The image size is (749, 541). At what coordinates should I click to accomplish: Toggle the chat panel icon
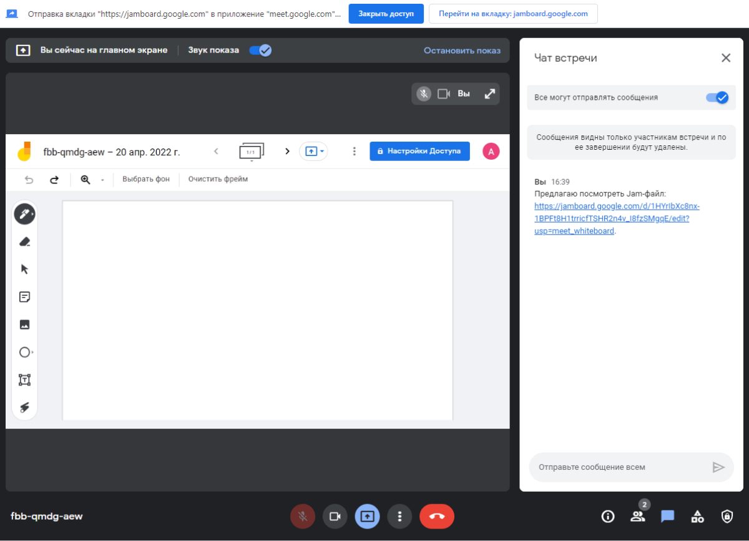pyautogui.click(x=668, y=516)
